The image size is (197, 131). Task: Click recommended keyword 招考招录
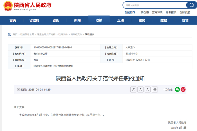pos(171,12)
